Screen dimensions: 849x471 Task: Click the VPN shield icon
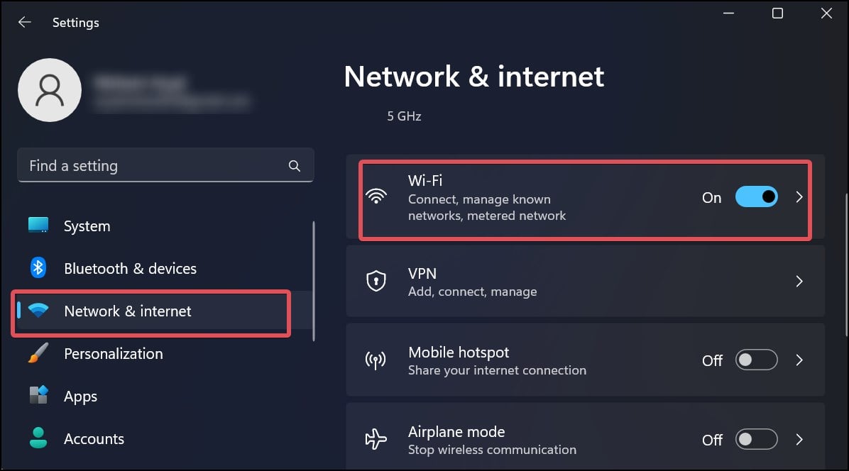(x=376, y=281)
